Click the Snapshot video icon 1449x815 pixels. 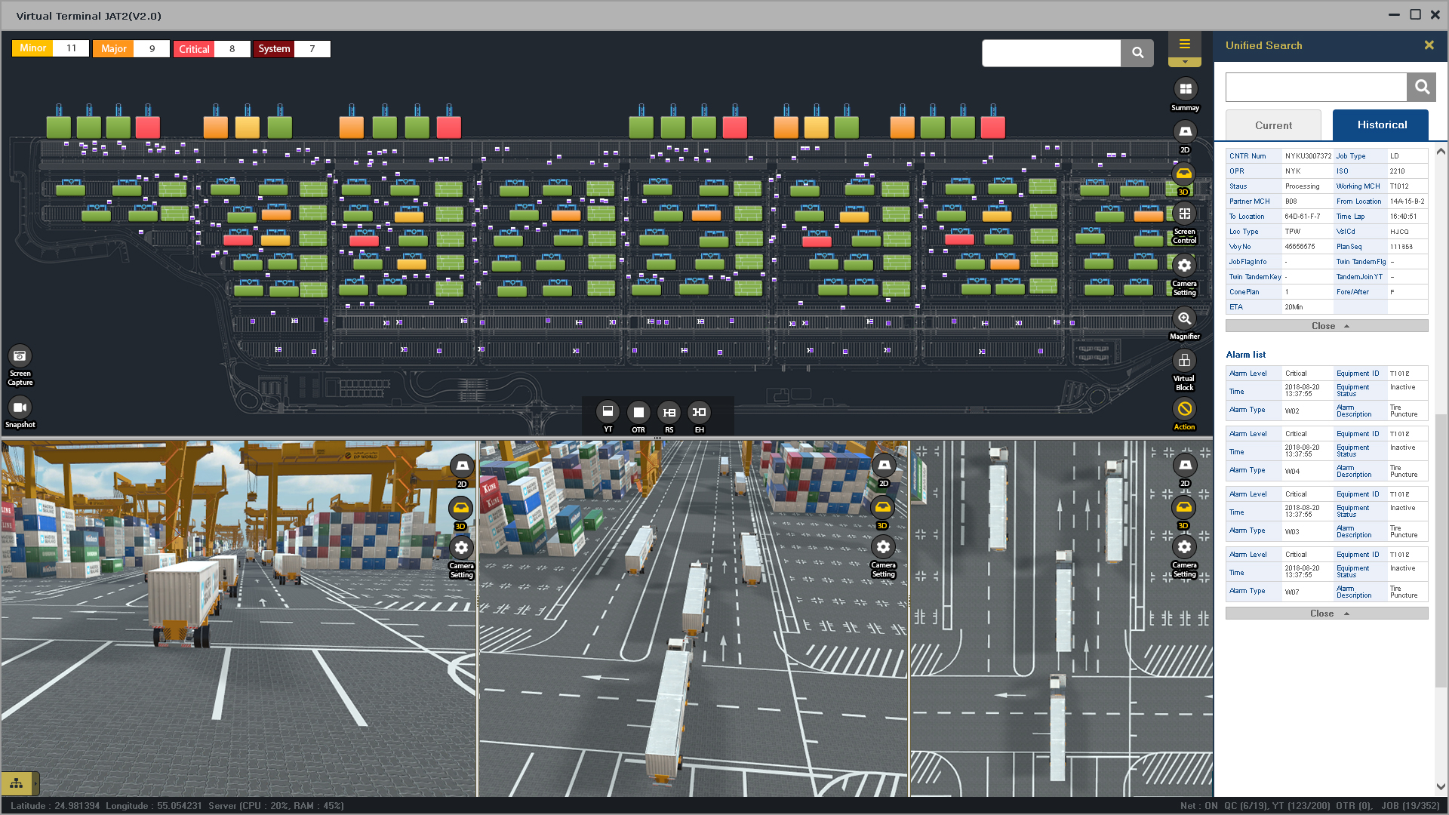tap(20, 408)
